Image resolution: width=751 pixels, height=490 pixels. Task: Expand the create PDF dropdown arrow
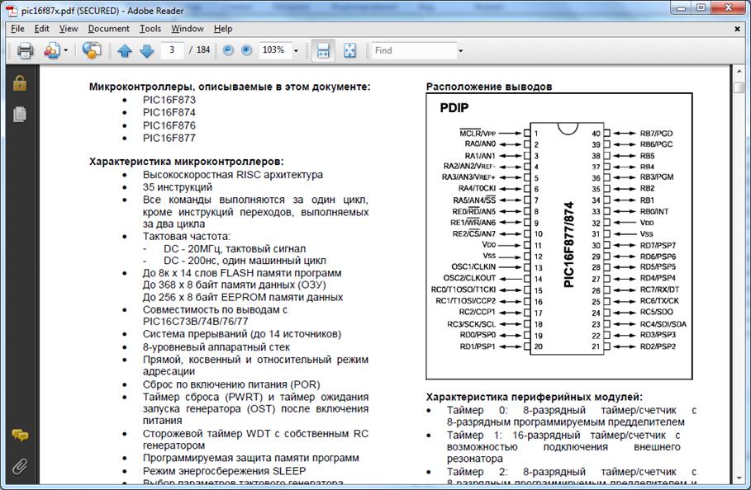point(65,51)
